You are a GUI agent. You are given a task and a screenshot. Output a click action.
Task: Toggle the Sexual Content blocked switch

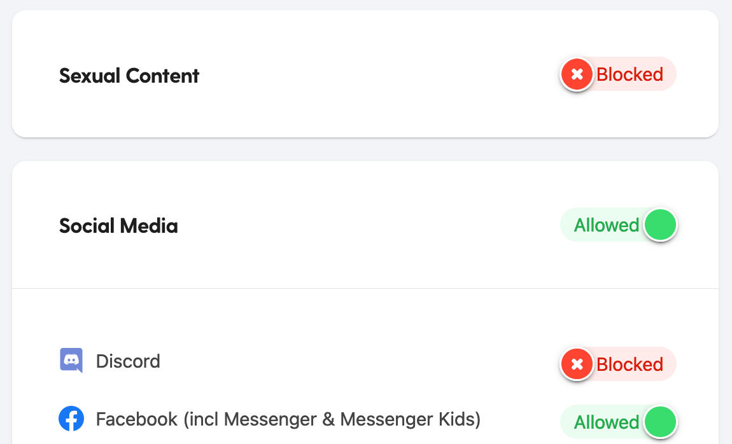click(617, 74)
